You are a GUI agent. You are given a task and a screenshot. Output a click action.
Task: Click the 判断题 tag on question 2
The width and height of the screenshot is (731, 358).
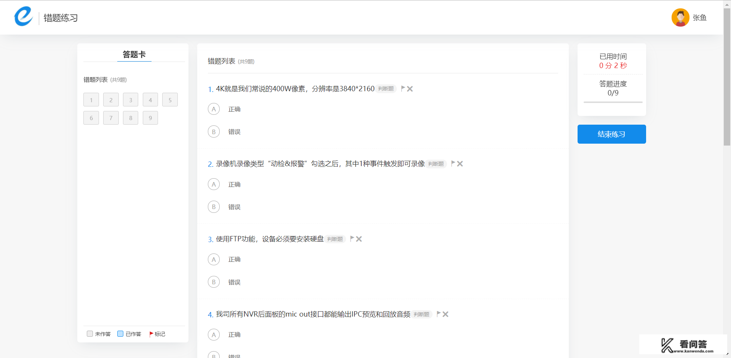pyautogui.click(x=436, y=164)
